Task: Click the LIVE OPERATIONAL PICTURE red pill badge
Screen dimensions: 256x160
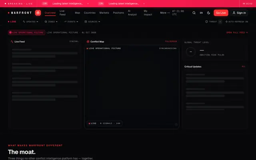Action: (x=27, y=32)
